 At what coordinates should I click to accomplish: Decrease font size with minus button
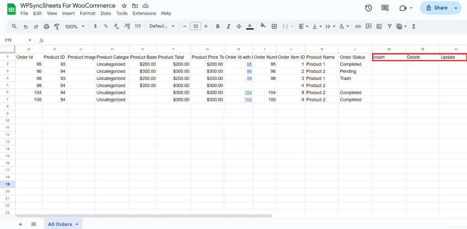(185, 26)
